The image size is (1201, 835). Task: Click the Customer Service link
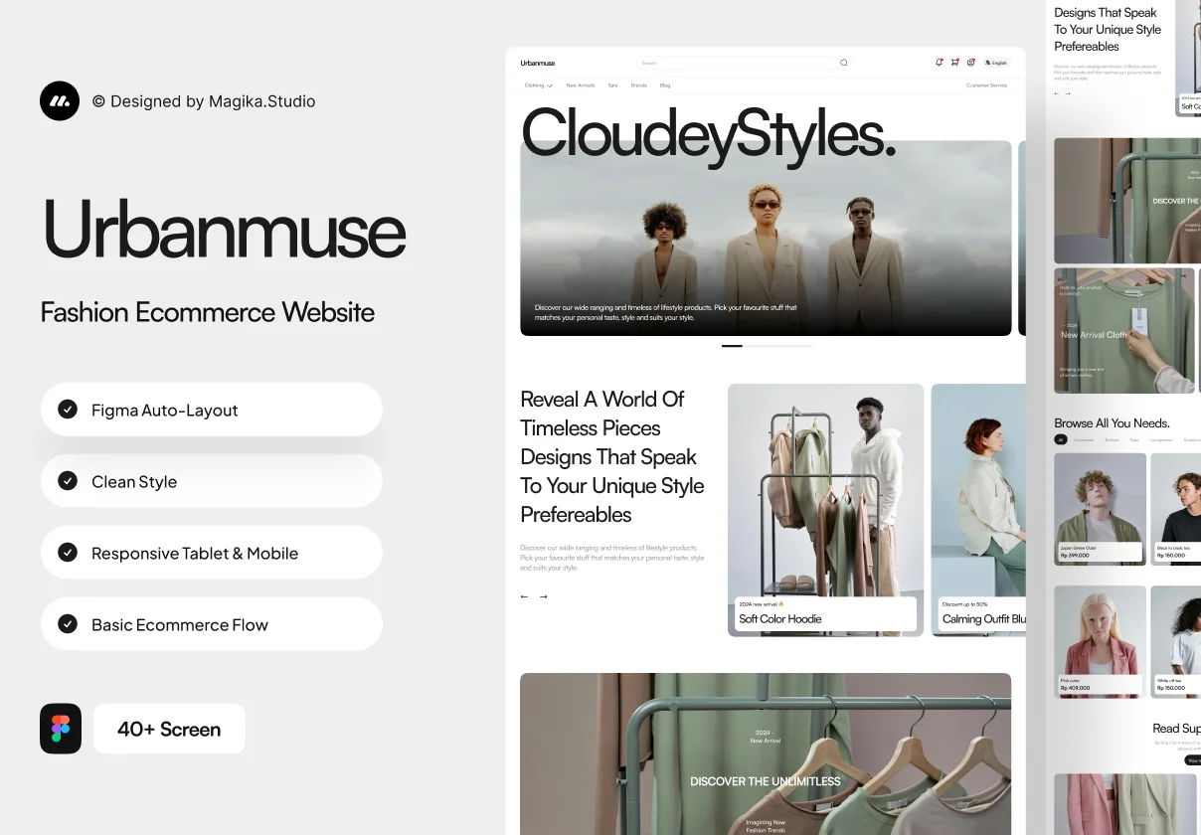point(986,85)
